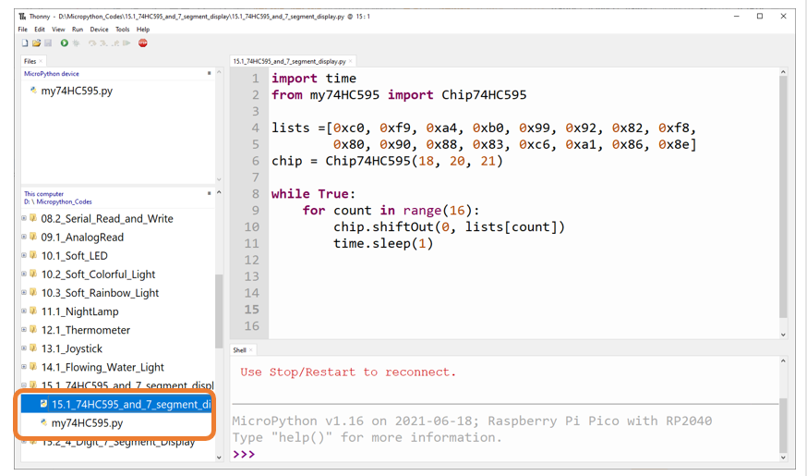Open a file using the Open folder icon
This screenshot has height=476, width=807.
37,43
